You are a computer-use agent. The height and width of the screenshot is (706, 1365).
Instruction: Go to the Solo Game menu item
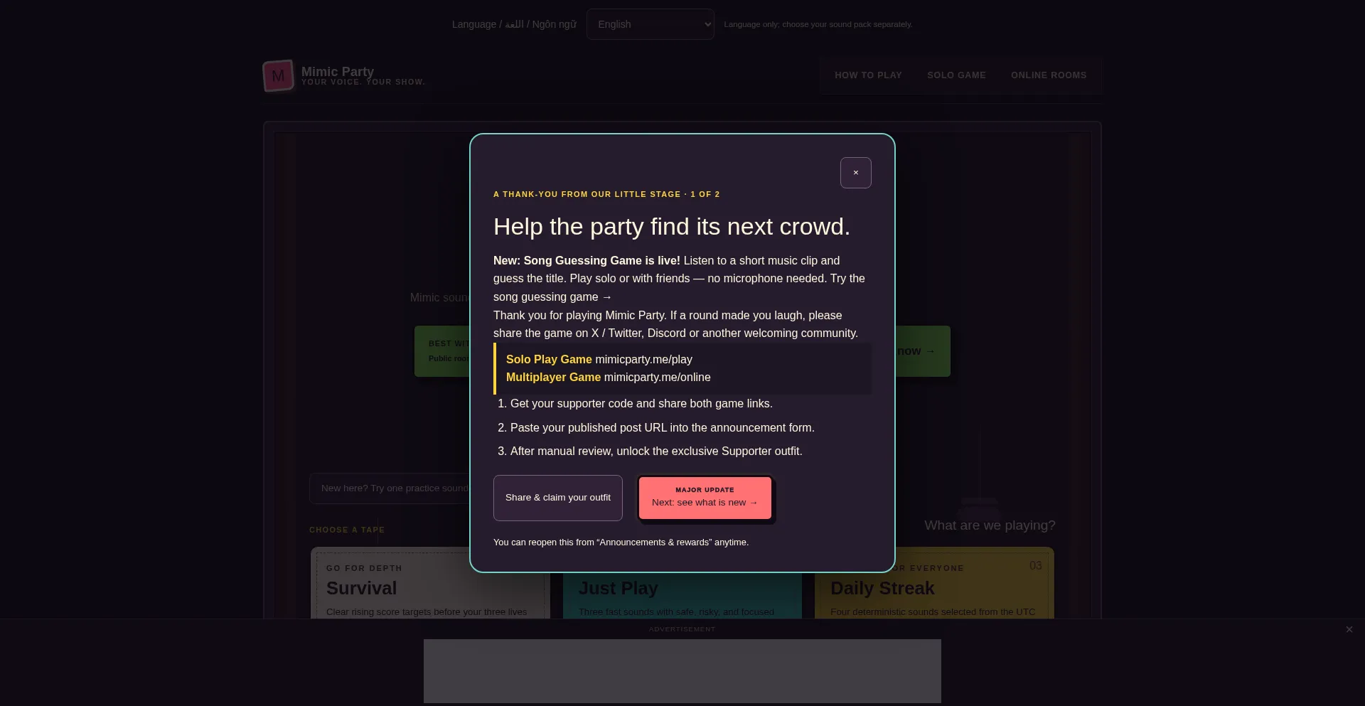click(956, 75)
